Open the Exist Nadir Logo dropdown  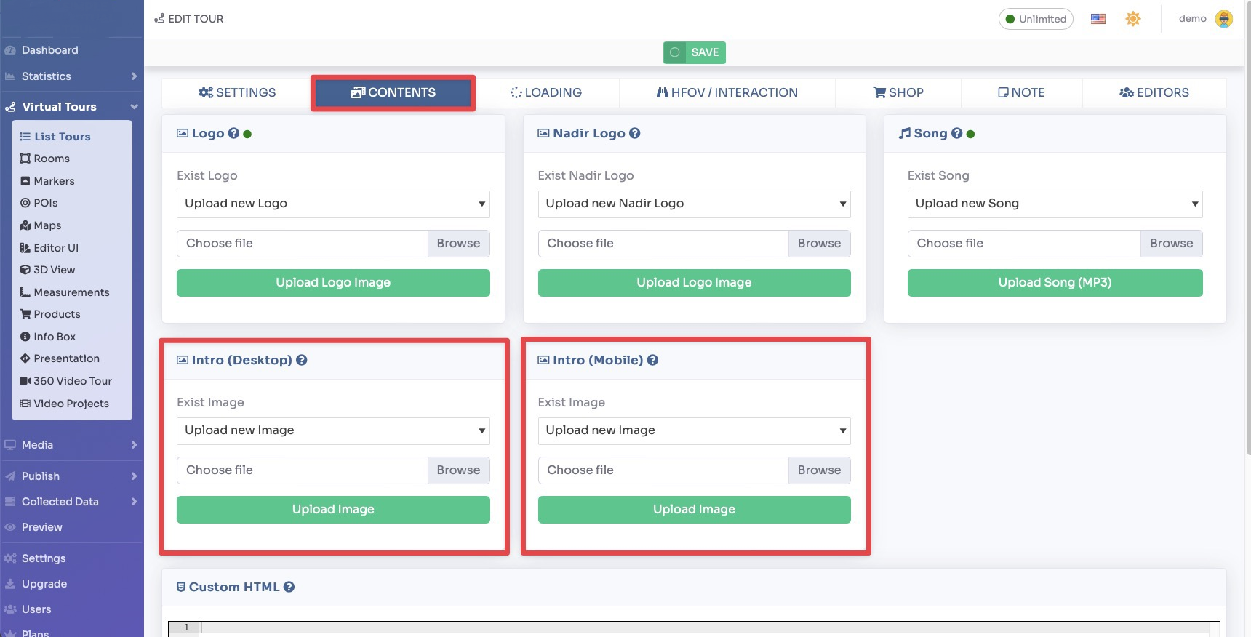pos(694,204)
